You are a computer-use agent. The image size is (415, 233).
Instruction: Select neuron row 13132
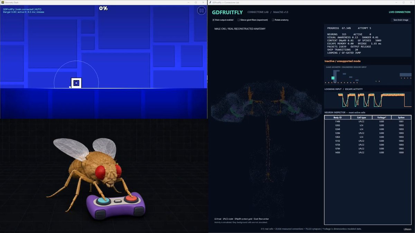pos(368,141)
